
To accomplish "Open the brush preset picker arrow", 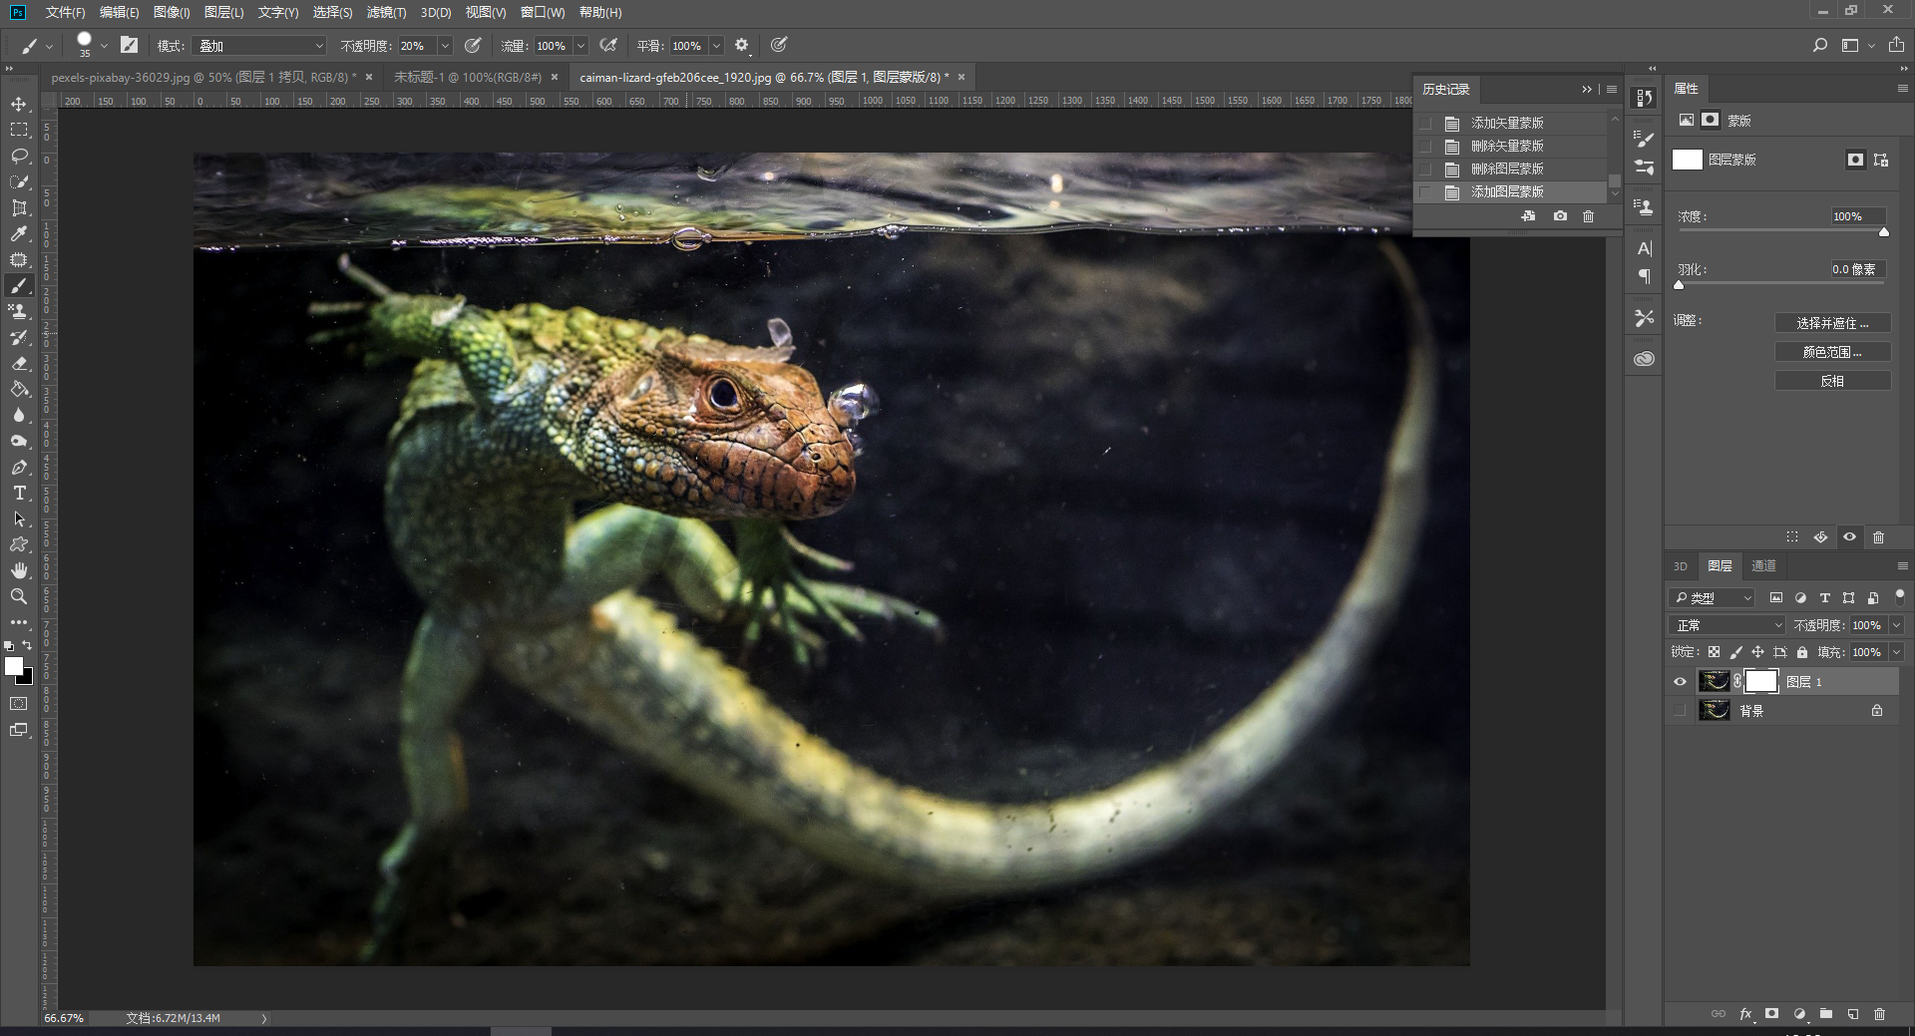I will 104,46.
